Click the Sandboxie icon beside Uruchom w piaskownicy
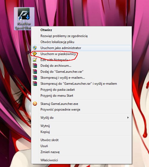The height and width of the screenshot is (167, 149). point(35,54)
